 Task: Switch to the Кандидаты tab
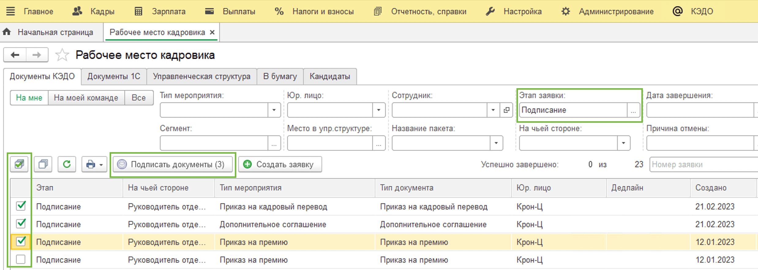pos(330,76)
